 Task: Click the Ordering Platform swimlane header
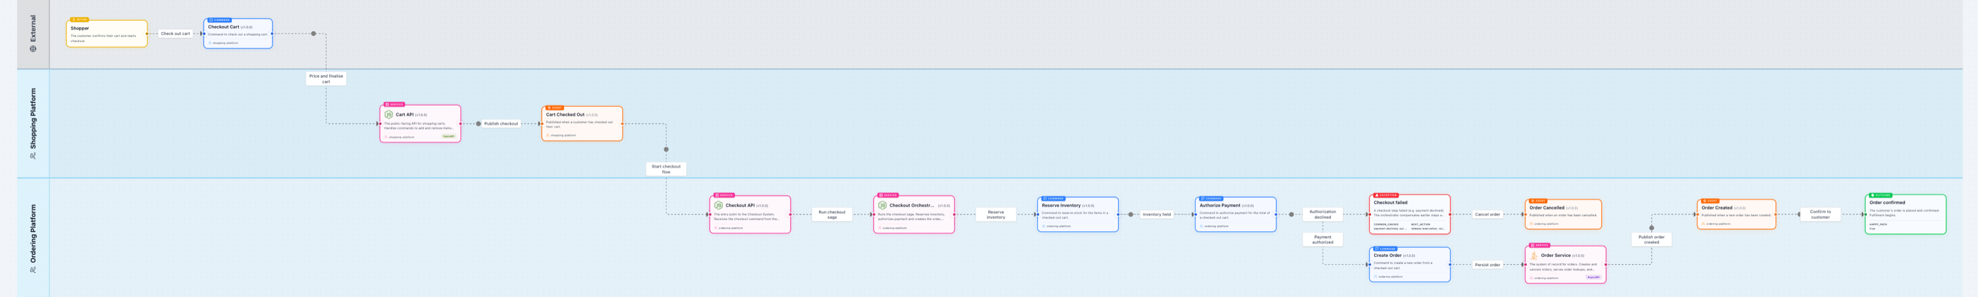(33, 238)
